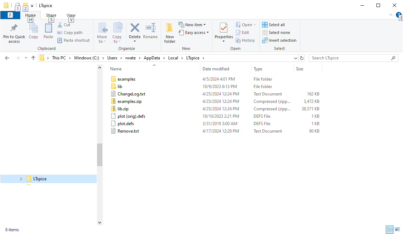The height and width of the screenshot is (234, 403).
Task: Click the rwate breadcrumb in path
Action: 130,58
